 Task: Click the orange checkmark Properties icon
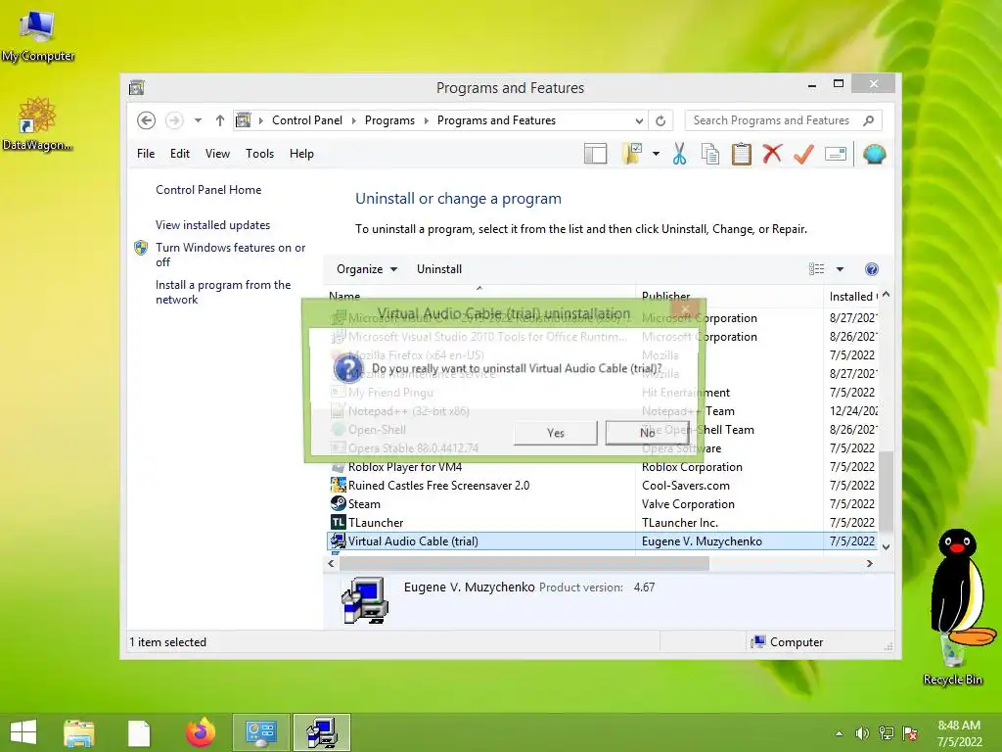pyautogui.click(x=804, y=154)
